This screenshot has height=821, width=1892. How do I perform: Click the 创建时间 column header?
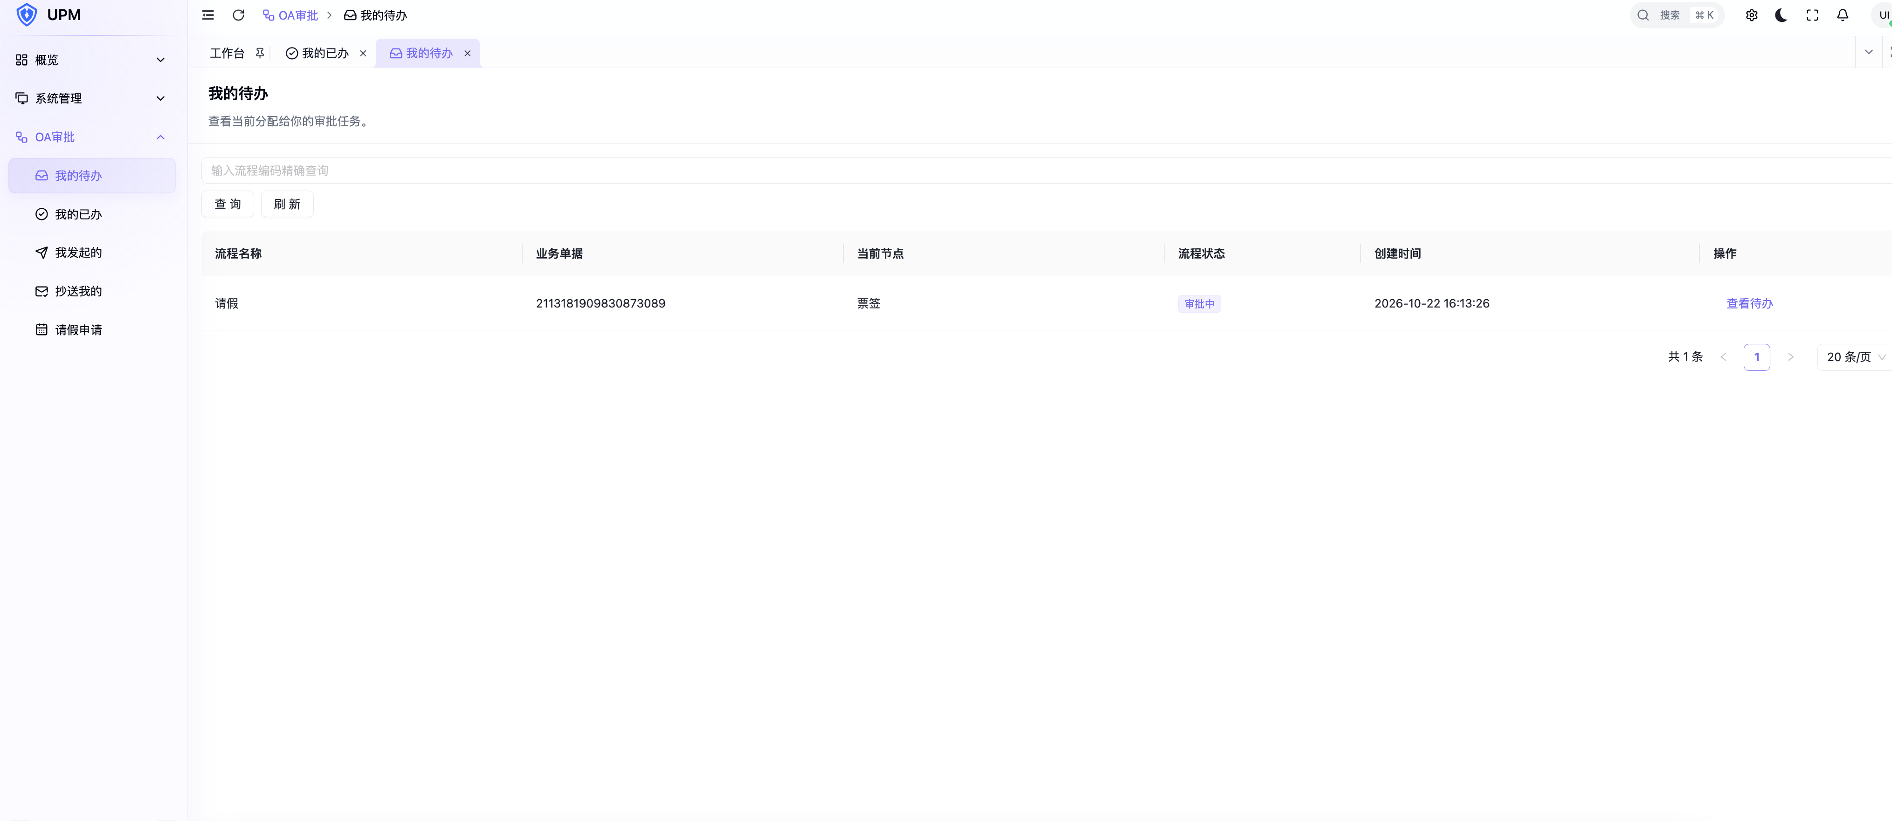click(x=1397, y=254)
